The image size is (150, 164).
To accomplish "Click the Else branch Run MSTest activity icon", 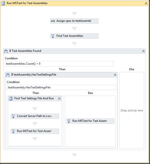I will pyautogui.click(x=69, y=121).
